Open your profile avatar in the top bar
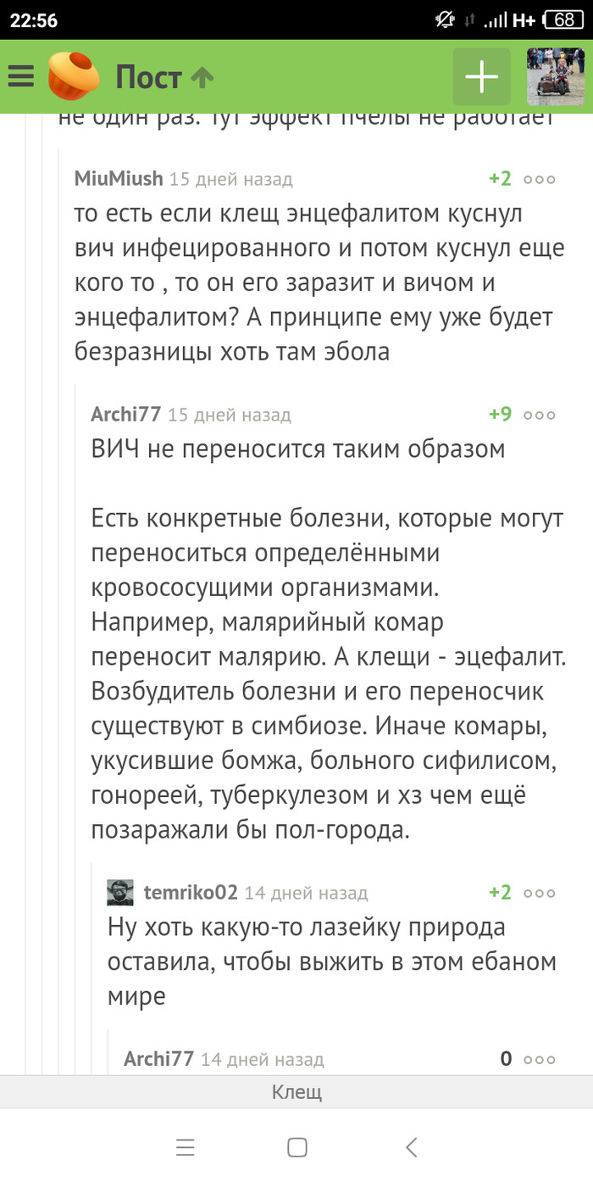 (x=555, y=76)
